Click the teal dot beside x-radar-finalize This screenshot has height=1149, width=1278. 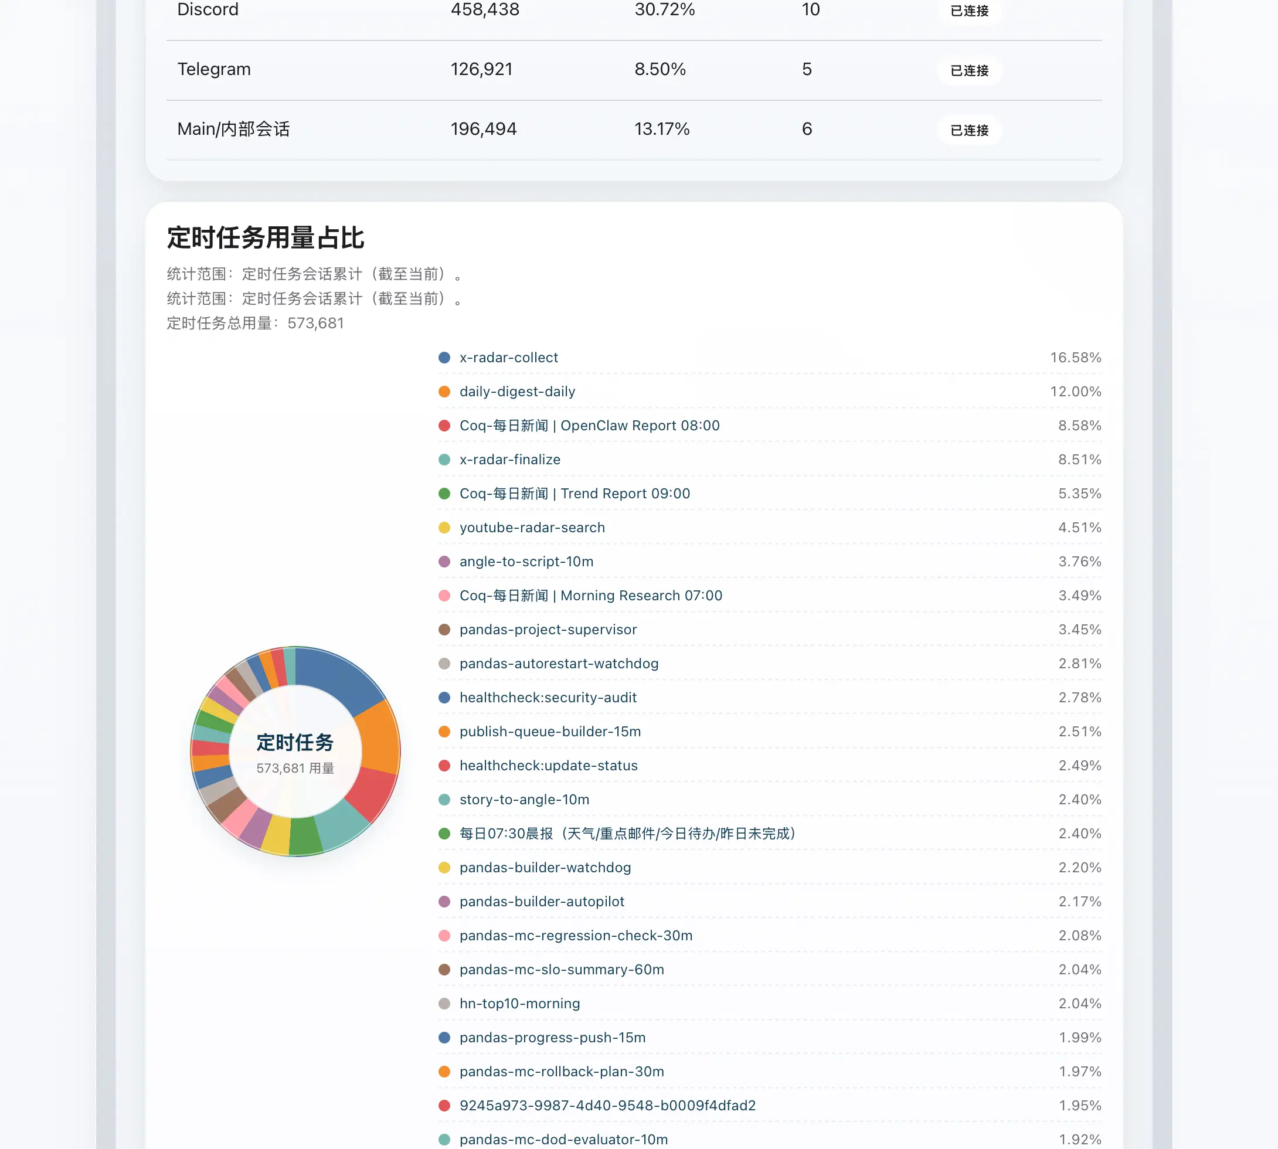tap(444, 460)
